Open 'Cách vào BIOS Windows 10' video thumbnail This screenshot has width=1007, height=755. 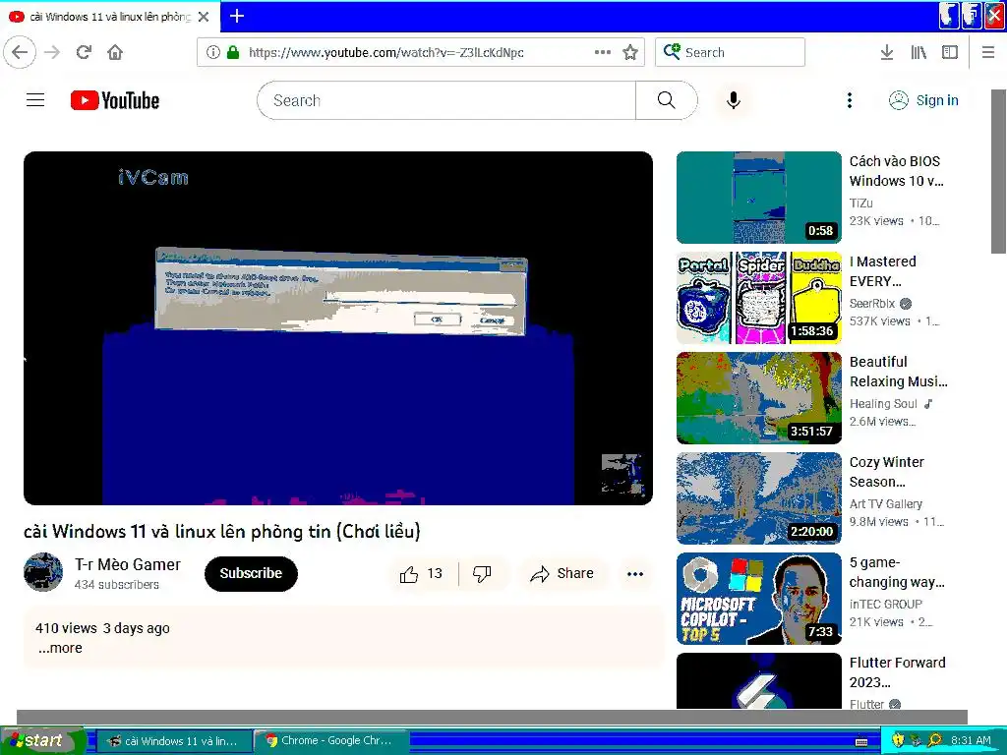click(x=759, y=198)
